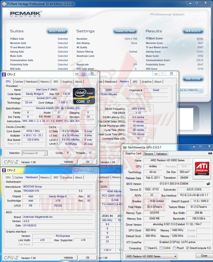
Task: Toggle the PhysX checkbox in GPU-Z
Action: (x=175, y=248)
